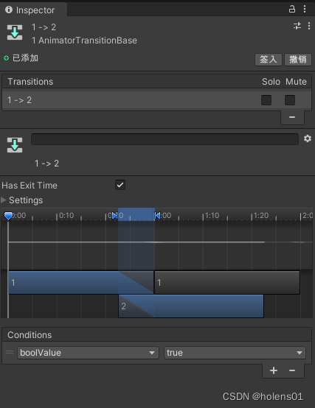This screenshot has height=408, width=315.
Task: Click the Inspector lock icon
Action: (292, 9)
